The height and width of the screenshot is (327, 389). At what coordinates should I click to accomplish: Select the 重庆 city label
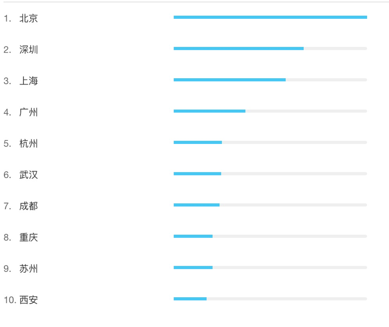click(x=29, y=237)
